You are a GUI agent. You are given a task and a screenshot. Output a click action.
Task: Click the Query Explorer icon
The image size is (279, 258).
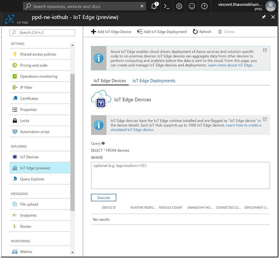(15, 179)
